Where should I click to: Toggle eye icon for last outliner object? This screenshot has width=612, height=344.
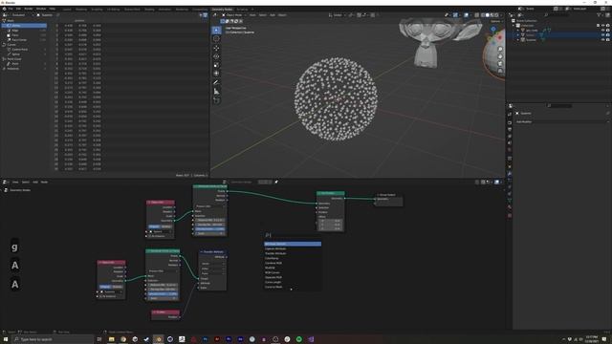click(x=603, y=39)
